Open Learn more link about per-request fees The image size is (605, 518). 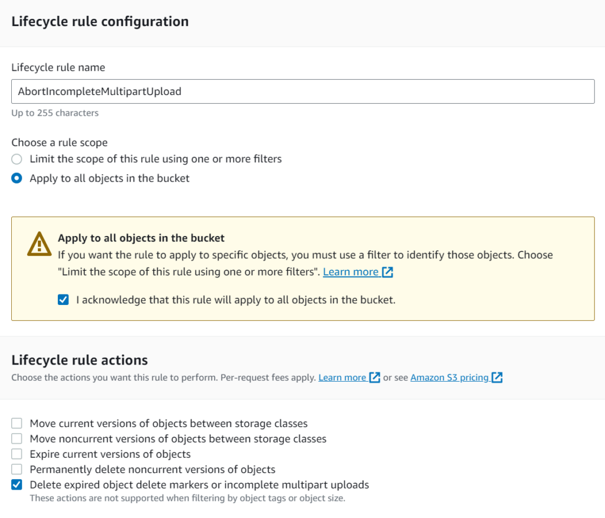[x=342, y=378]
